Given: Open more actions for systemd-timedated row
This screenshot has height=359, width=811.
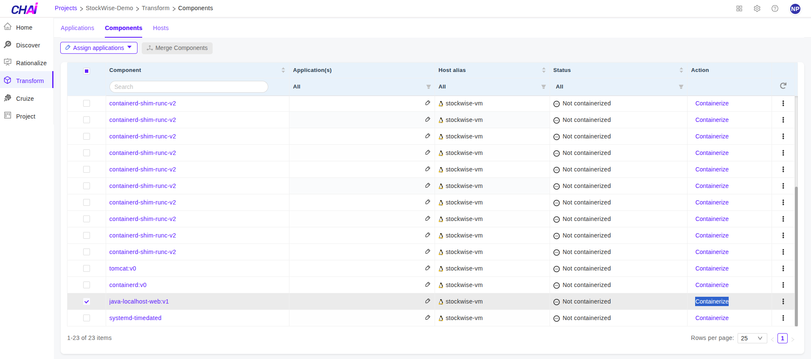Looking at the screenshot, I should click(x=783, y=318).
